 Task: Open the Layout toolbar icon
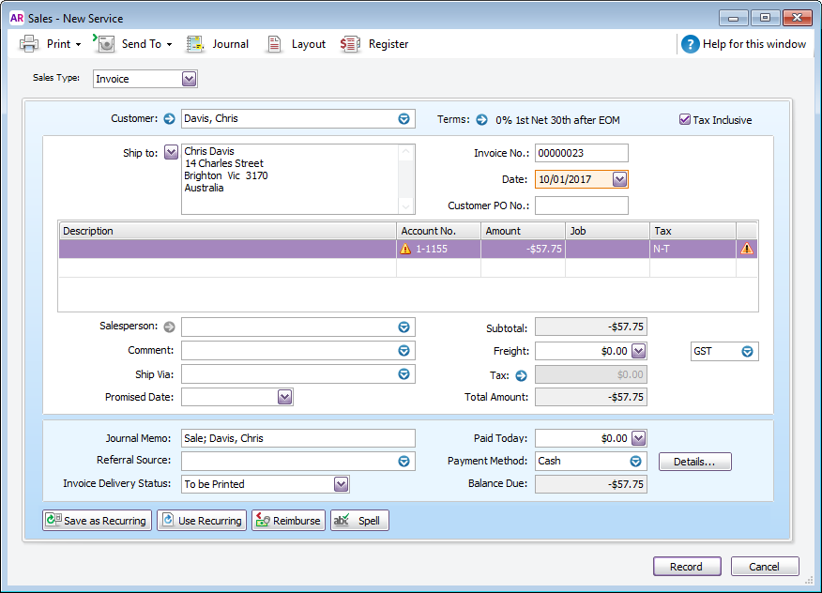pyautogui.click(x=275, y=43)
